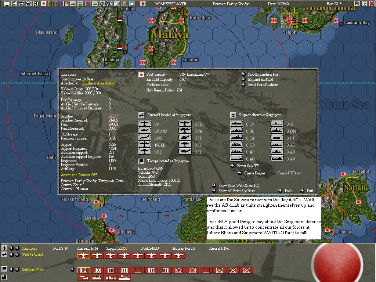Click the flag icon beside Troops located at Singapore
Viewport: 376px width, 282px height.
point(141,161)
